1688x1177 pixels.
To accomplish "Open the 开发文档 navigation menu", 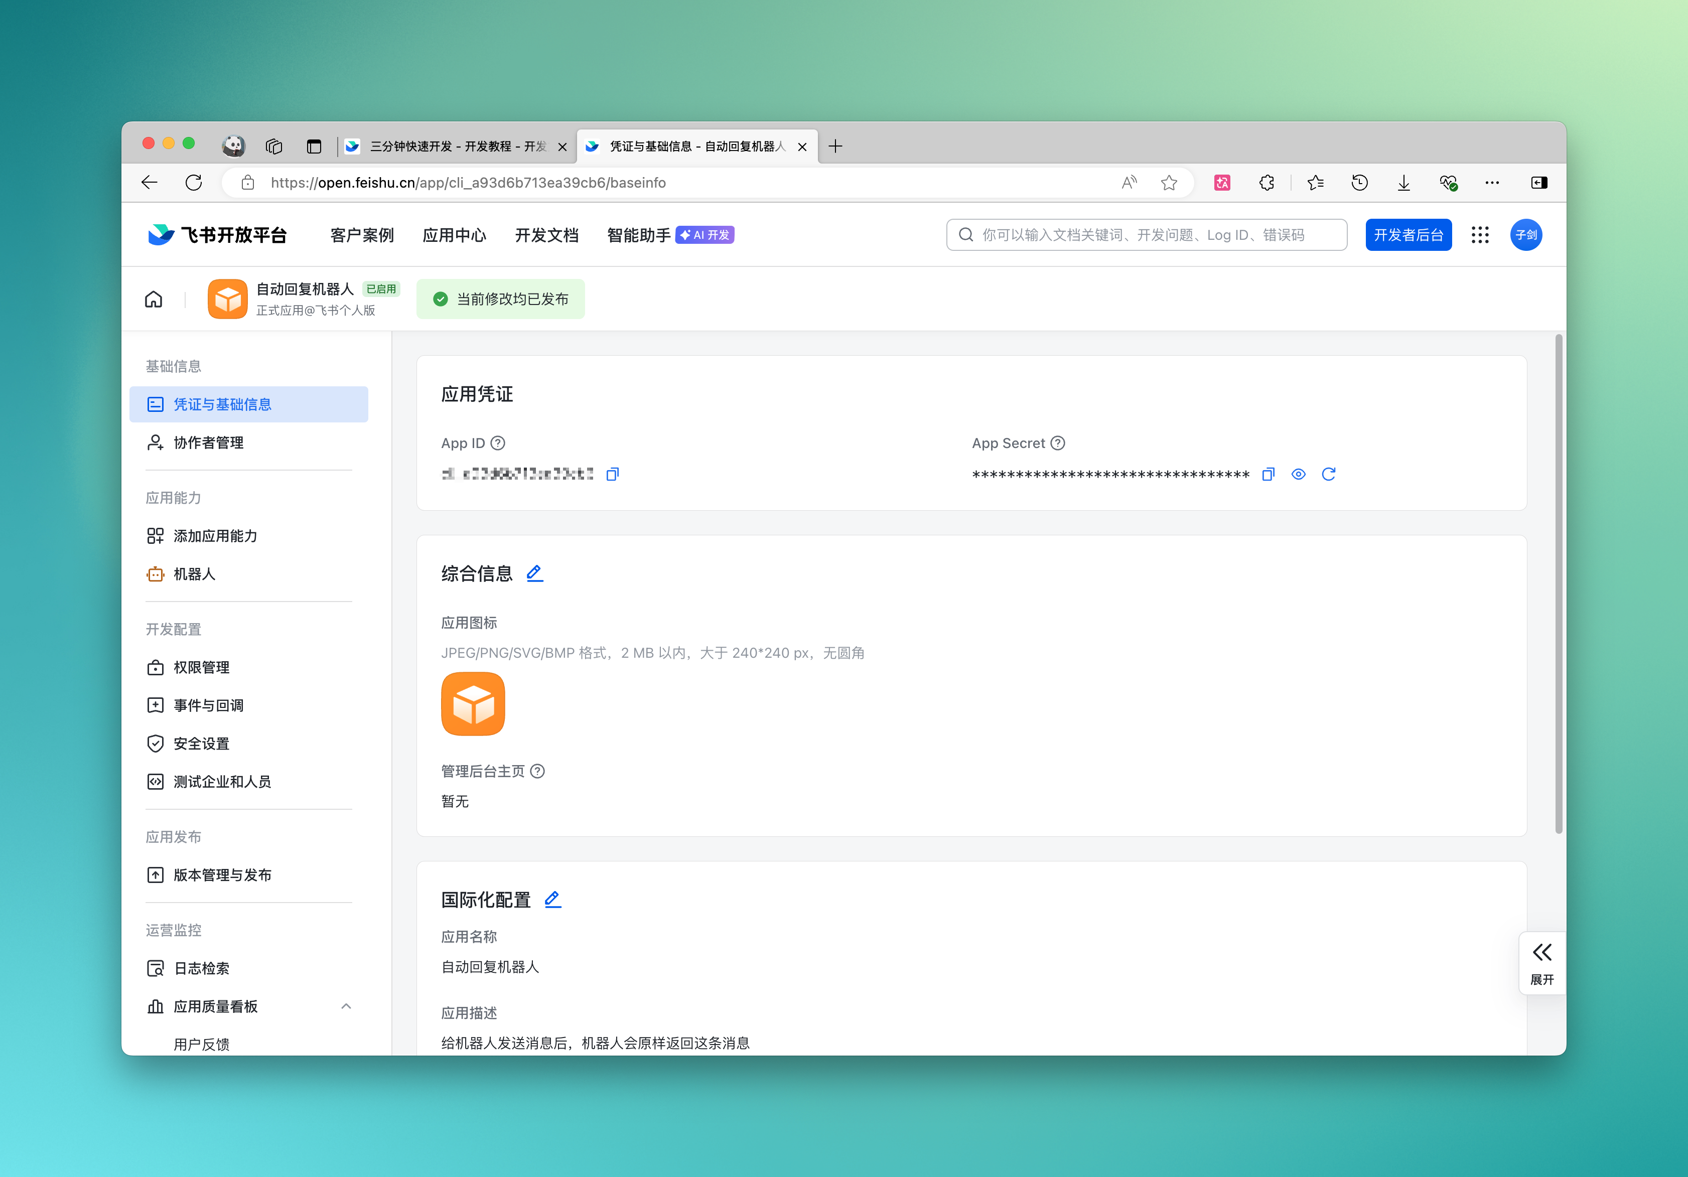I will pos(547,235).
